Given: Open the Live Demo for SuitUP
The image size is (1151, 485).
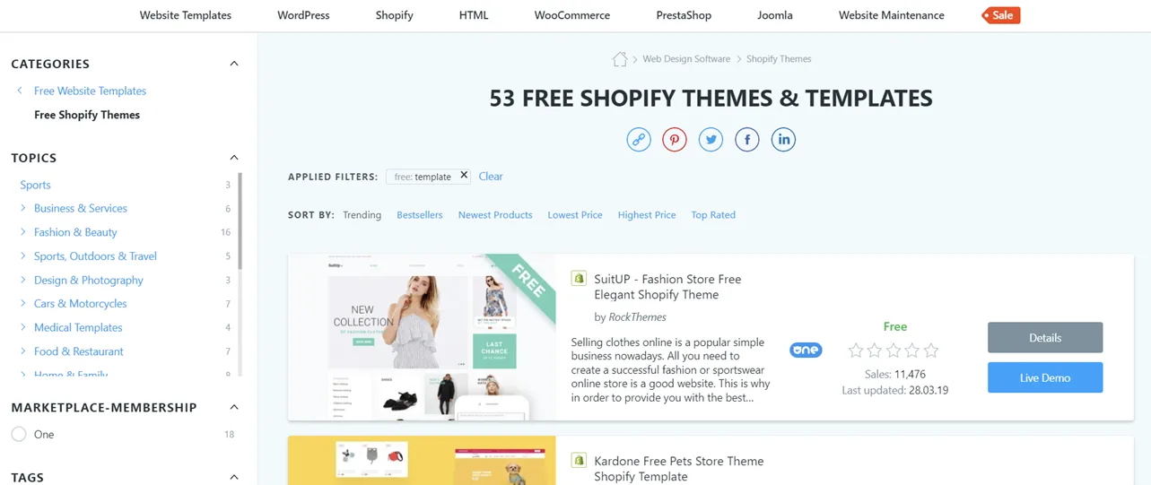Looking at the screenshot, I should click(1045, 377).
